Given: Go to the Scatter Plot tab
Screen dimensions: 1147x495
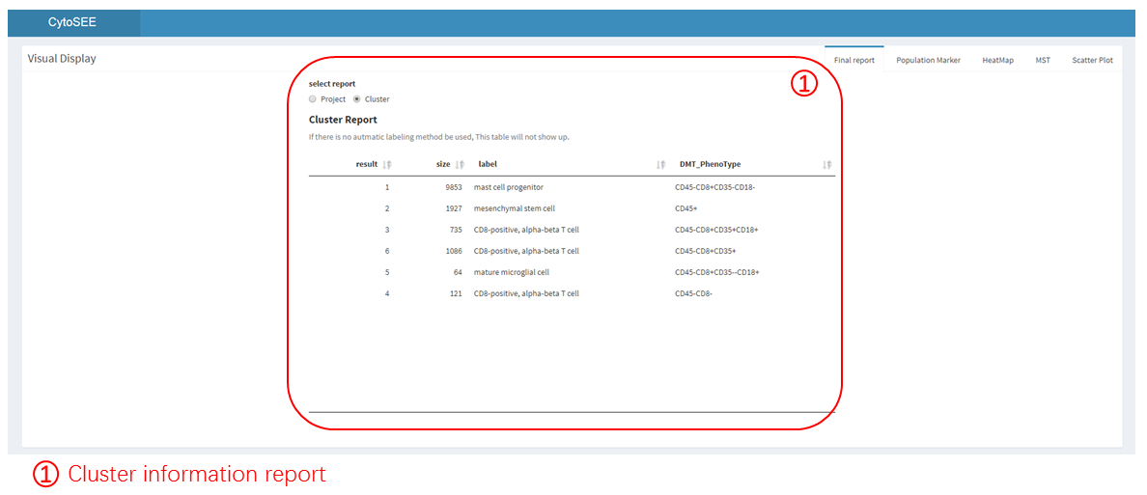Looking at the screenshot, I should [1092, 60].
